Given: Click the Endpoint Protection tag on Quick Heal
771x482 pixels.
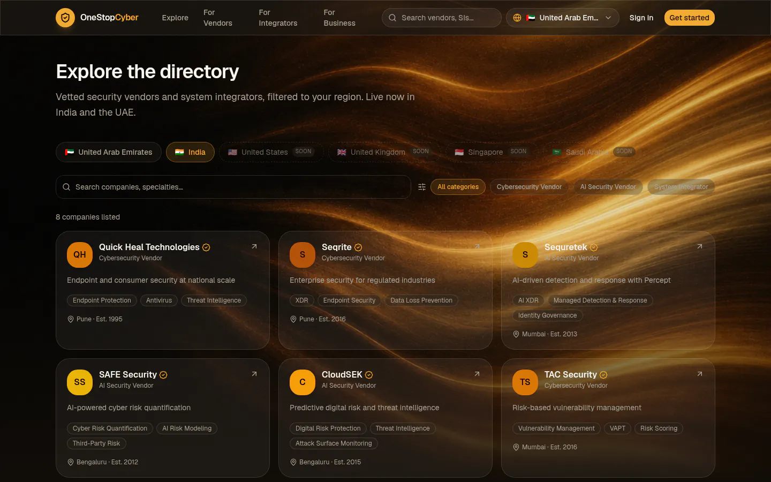Looking at the screenshot, I should (102, 300).
